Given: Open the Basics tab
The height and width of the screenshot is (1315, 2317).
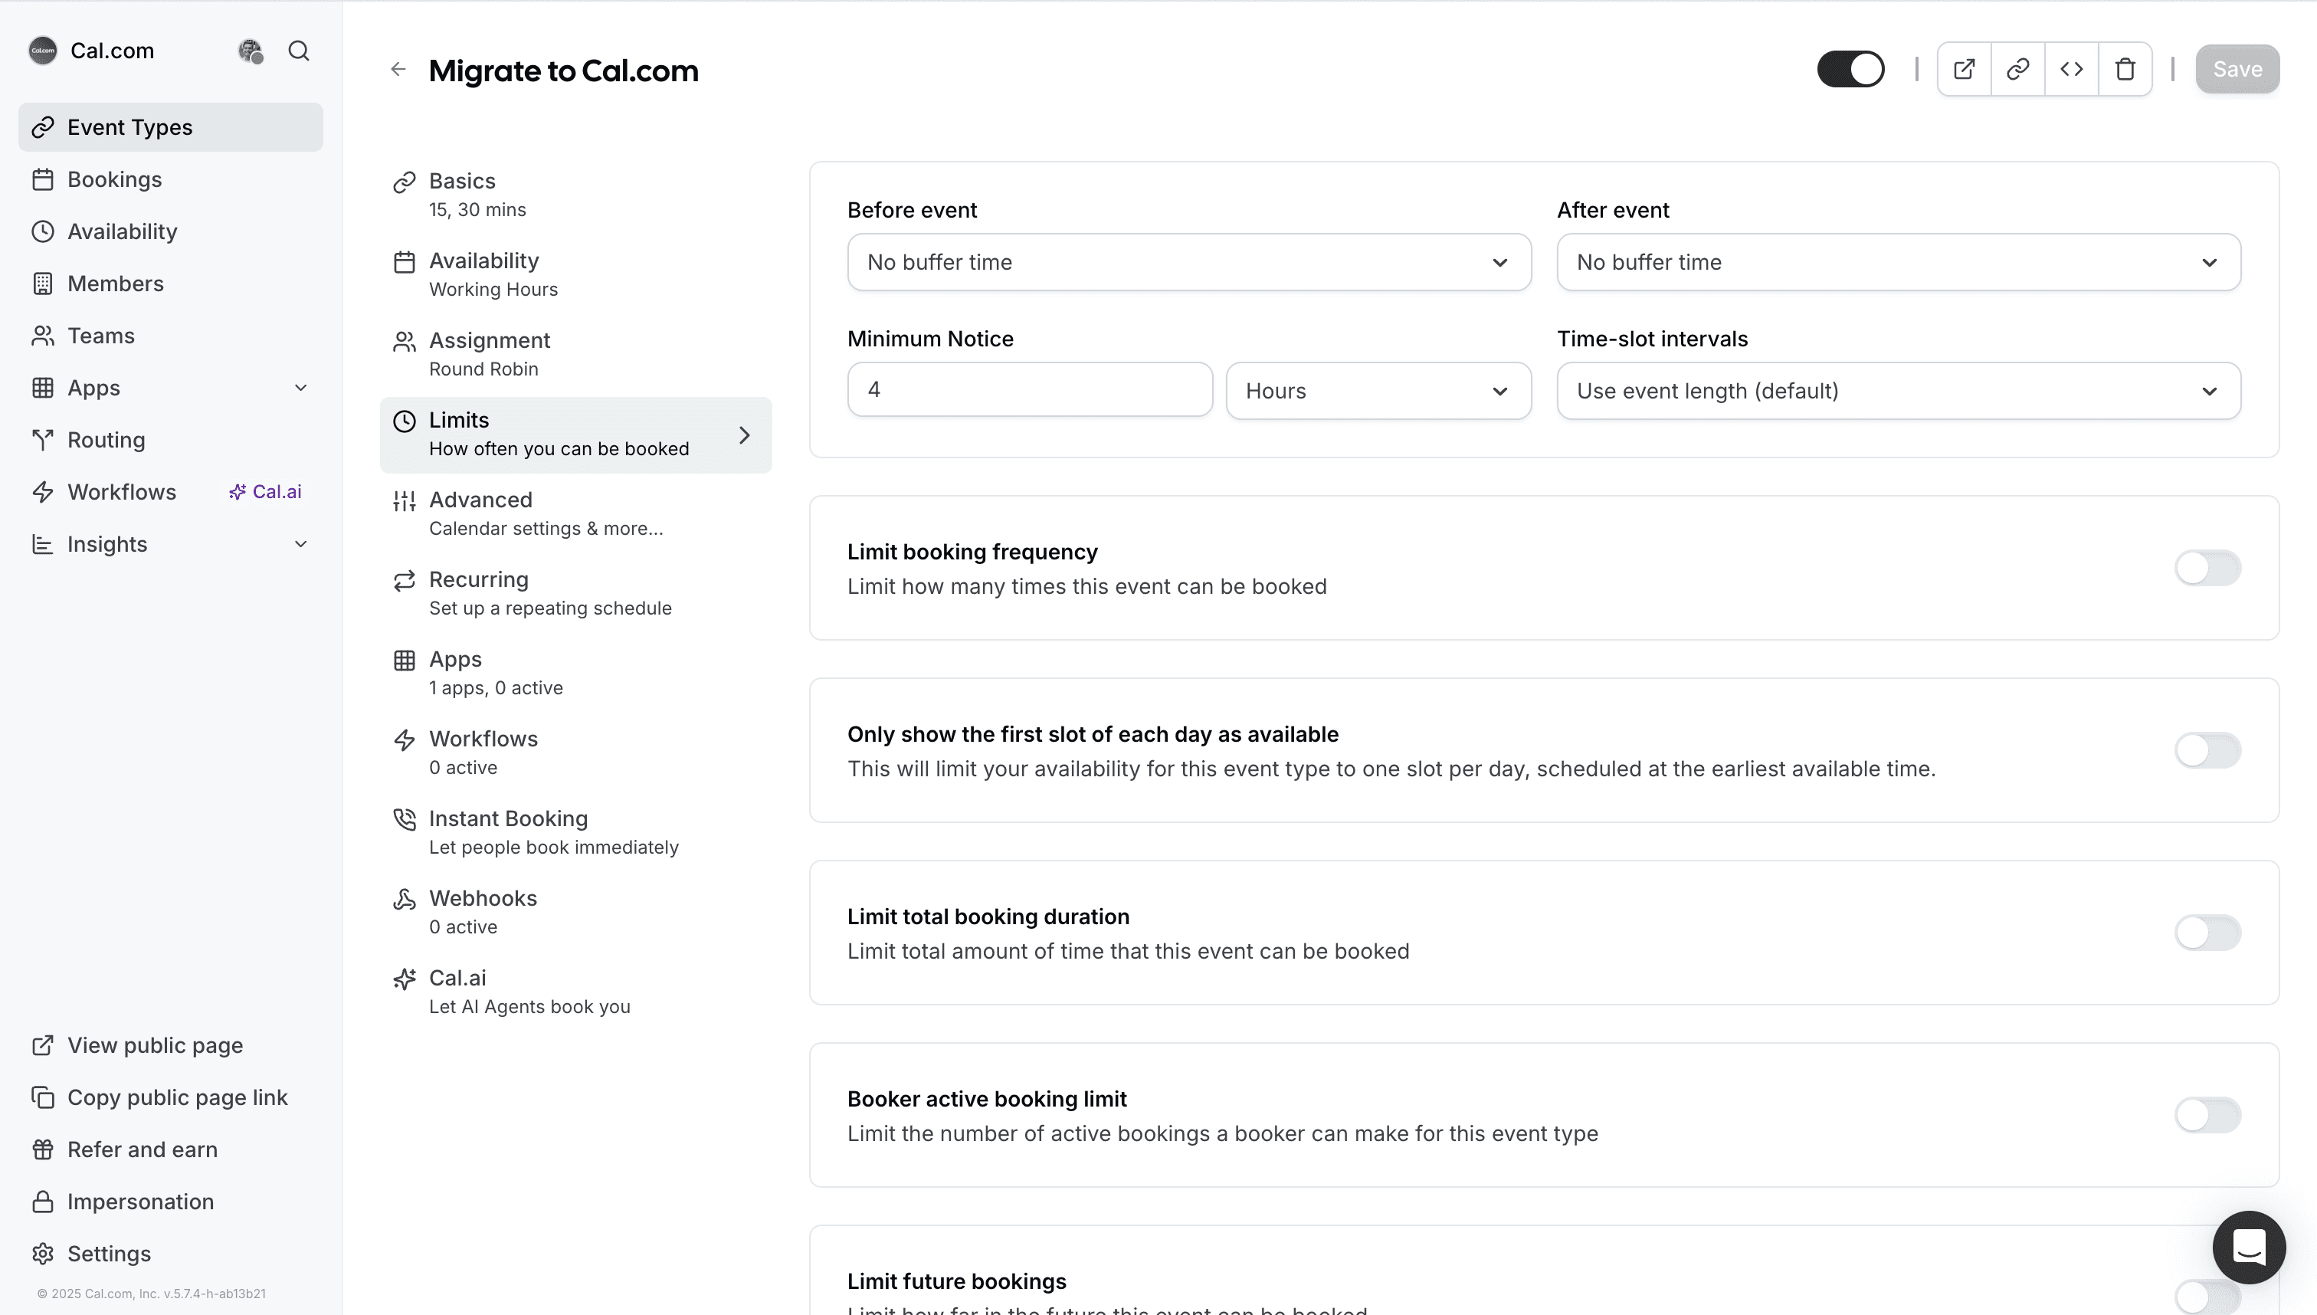Looking at the screenshot, I should coord(575,195).
